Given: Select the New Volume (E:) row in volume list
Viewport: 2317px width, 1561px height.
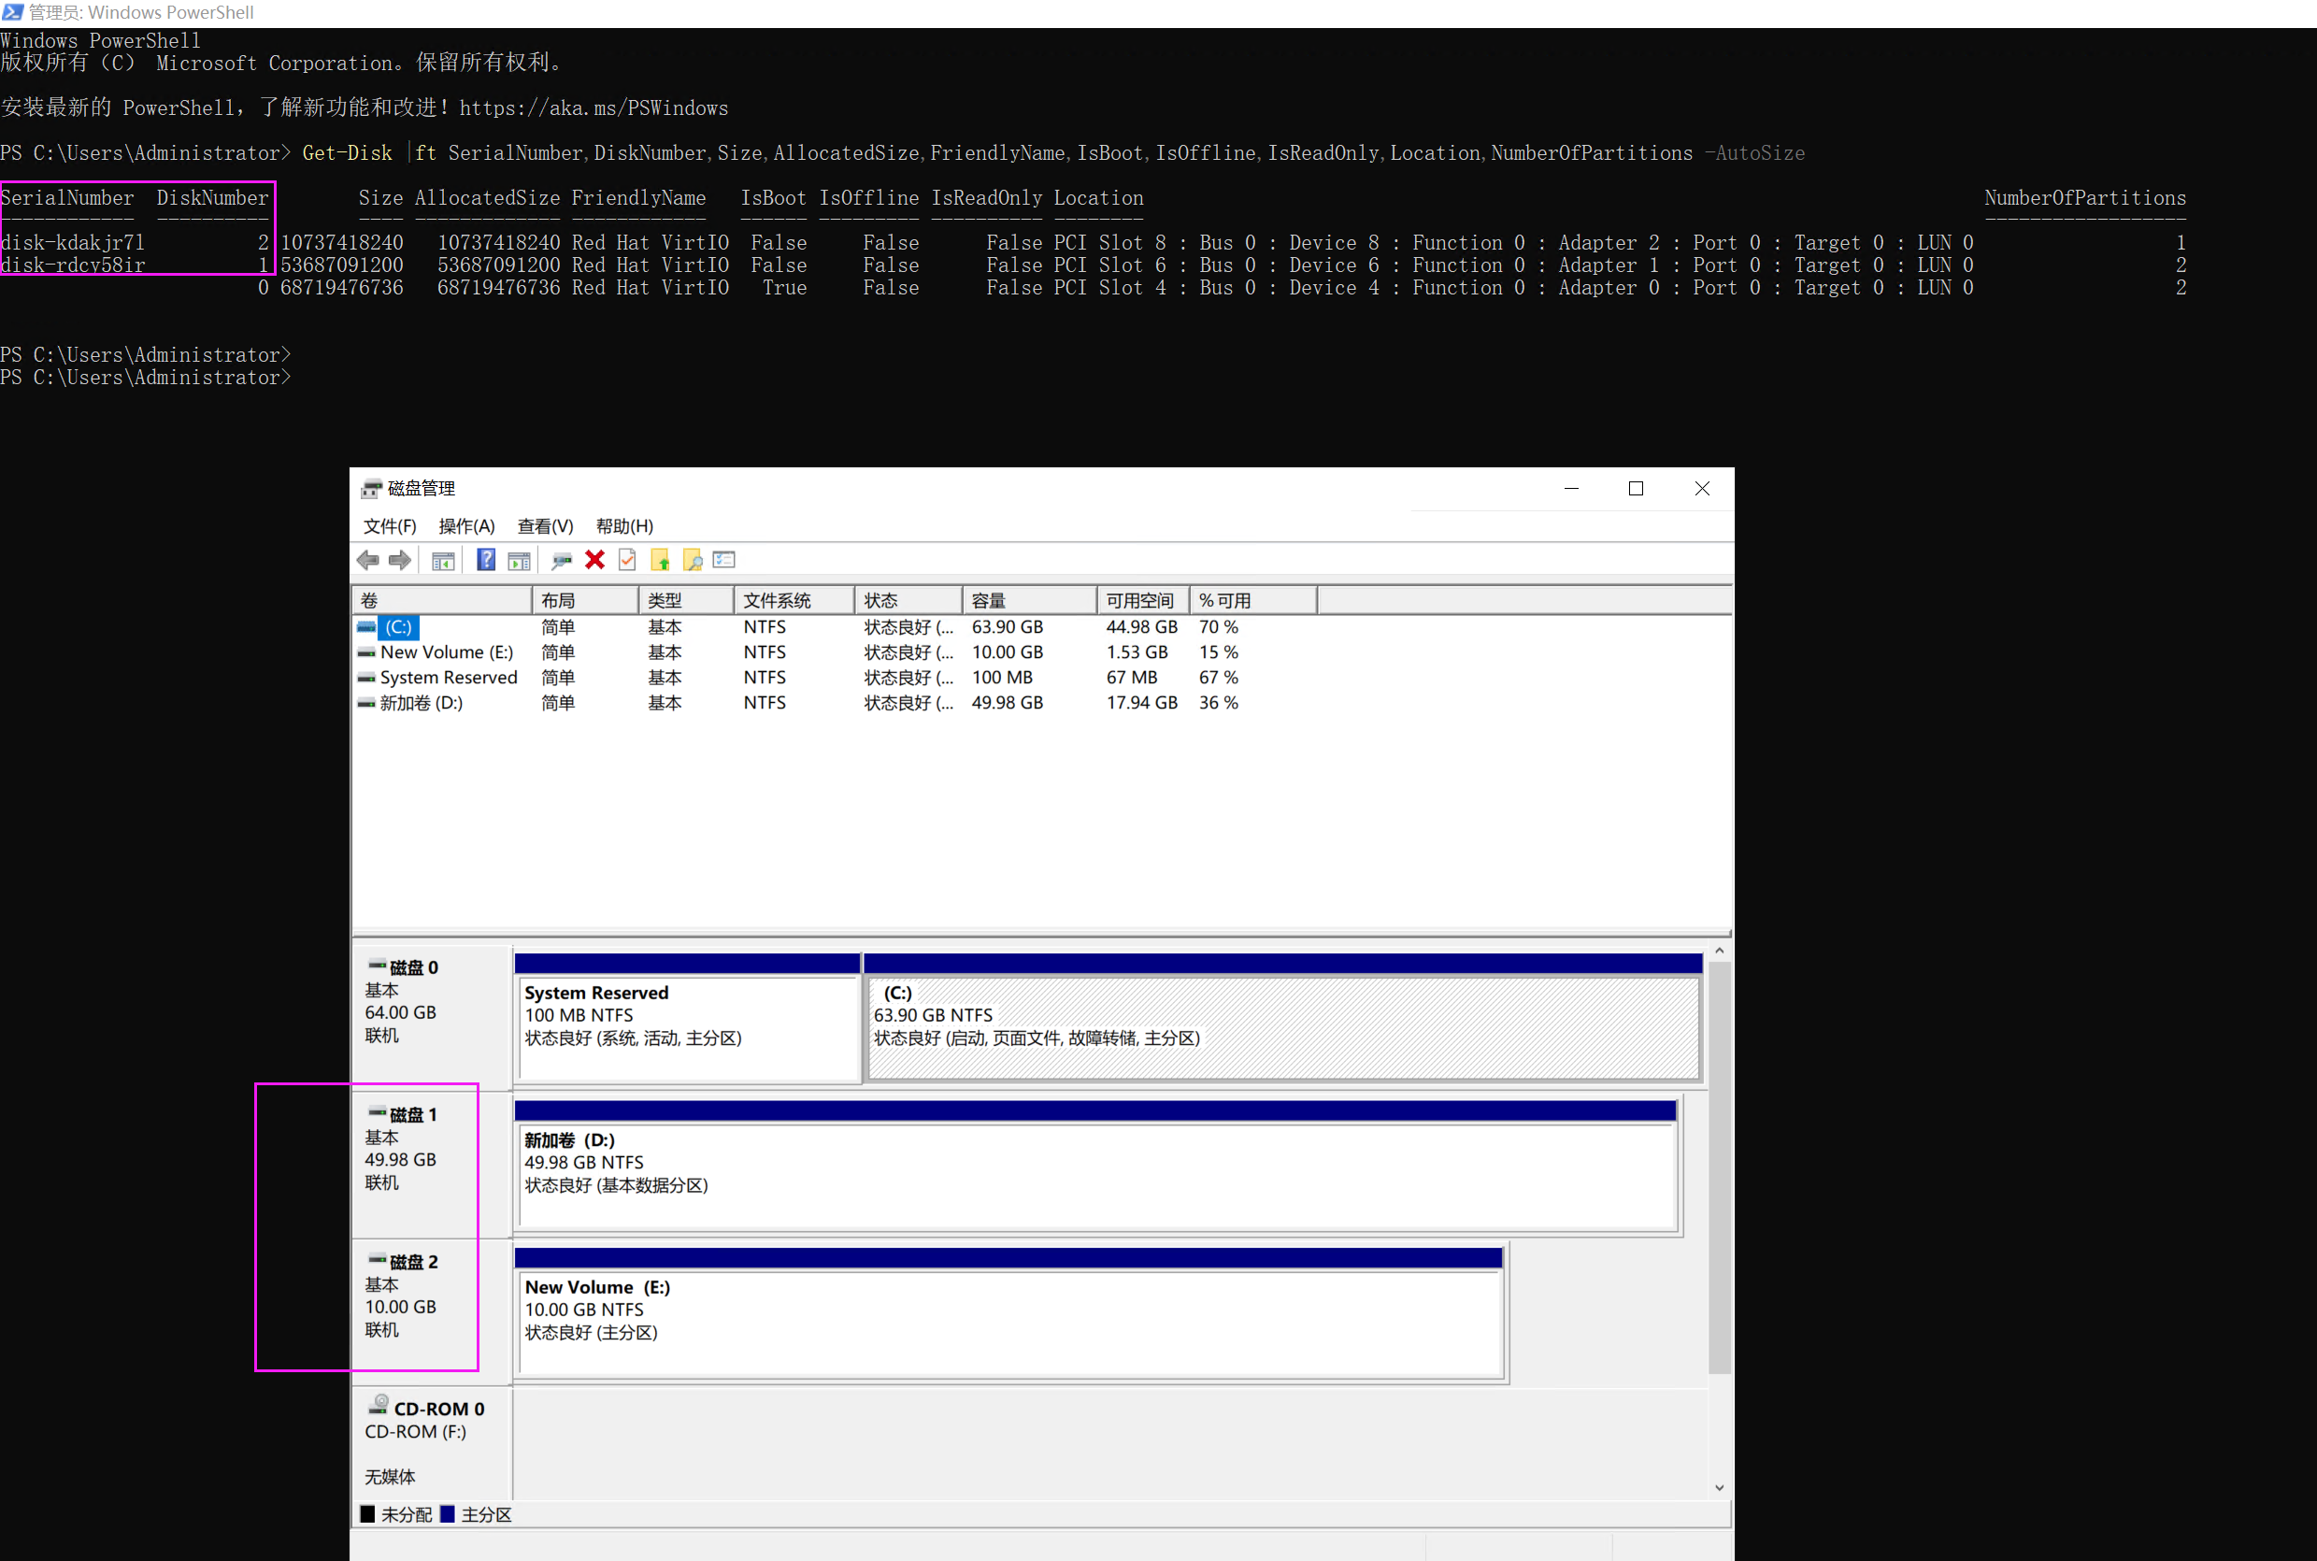Looking at the screenshot, I should 446,652.
